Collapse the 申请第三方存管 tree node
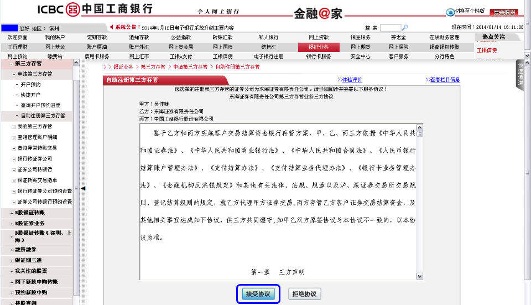This screenshot has height=305, width=531. (14, 74)
